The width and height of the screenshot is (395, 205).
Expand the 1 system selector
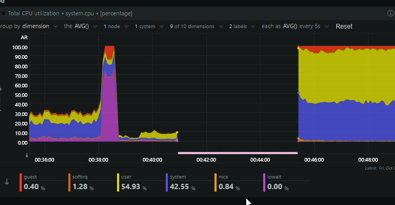pyautogui.click(x=149, y=26)
